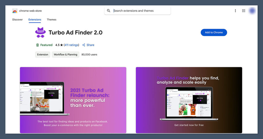
Task: Click the Share link
Action: pyautogui.click(x=90, y=45)
